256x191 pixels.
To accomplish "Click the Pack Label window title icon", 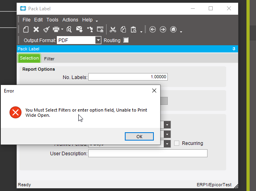I will click(23, 8).
